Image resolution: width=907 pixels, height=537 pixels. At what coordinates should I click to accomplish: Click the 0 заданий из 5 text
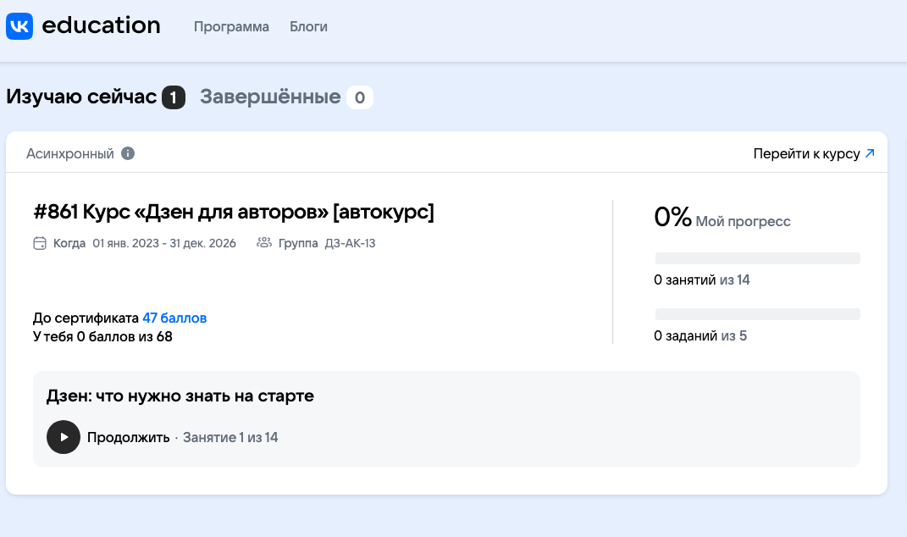700,335
